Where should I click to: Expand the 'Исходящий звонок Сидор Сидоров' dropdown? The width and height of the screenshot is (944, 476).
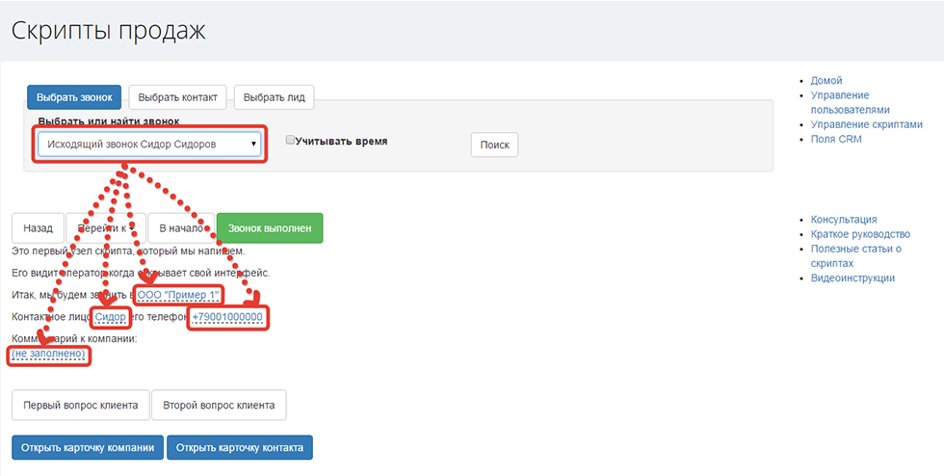(x=148, y=145)
